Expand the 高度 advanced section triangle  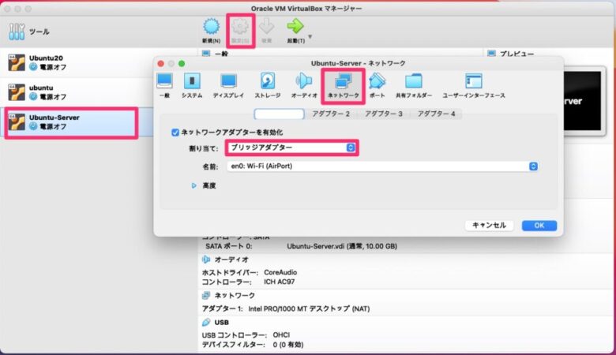tap(193, 185)
